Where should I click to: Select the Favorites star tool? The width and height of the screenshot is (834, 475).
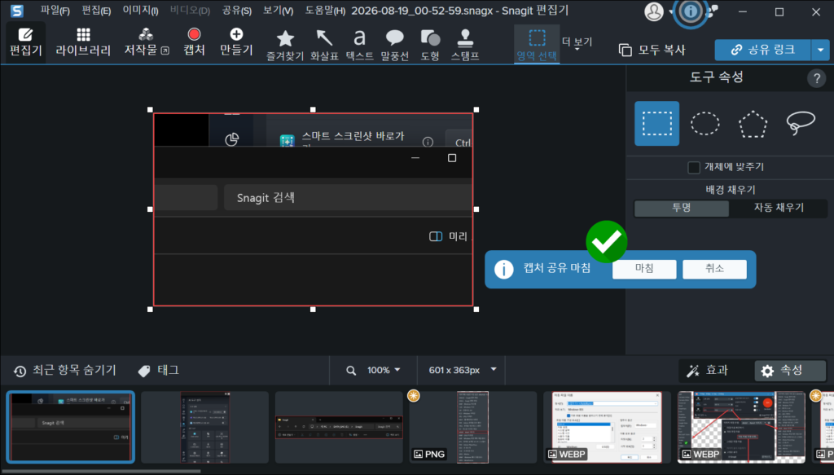pos(285,45)
